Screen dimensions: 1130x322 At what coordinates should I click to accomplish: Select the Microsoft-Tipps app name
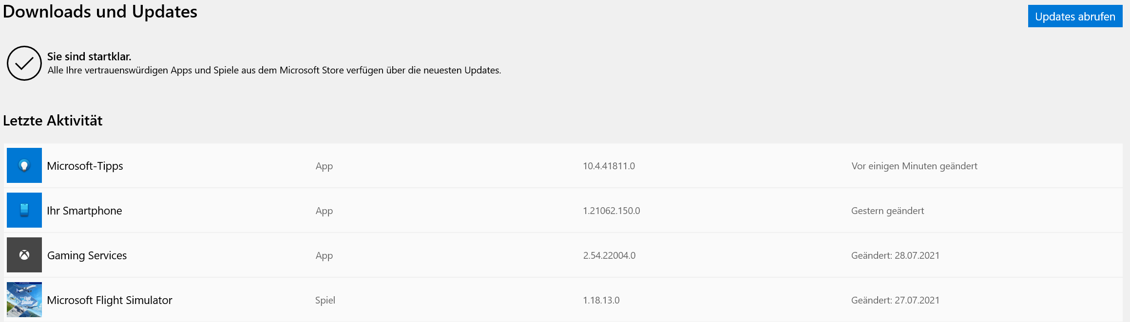85,166
